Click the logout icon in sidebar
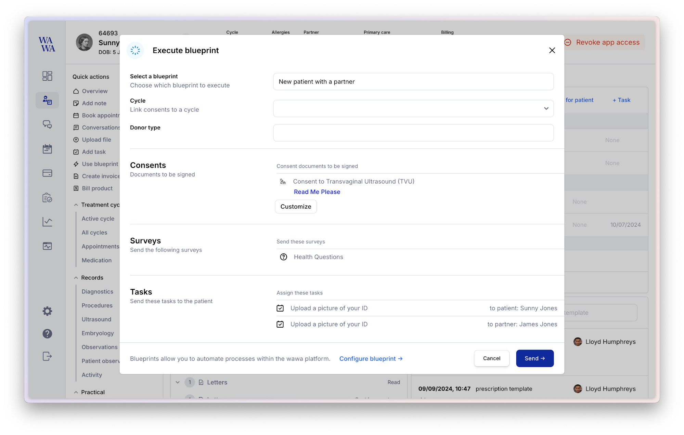Image resolution: width=684 pixels, height=435 pixels. [x=47, y=356]
